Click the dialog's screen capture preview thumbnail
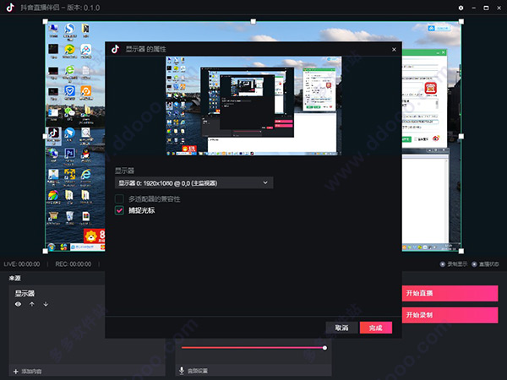Image resolution: width=507 pixels, height=380 pixels. tap(253, 106)
